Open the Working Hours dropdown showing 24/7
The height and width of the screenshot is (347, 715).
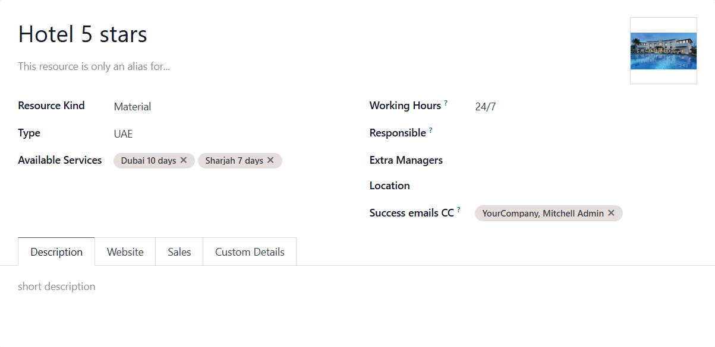pos(585,107)
